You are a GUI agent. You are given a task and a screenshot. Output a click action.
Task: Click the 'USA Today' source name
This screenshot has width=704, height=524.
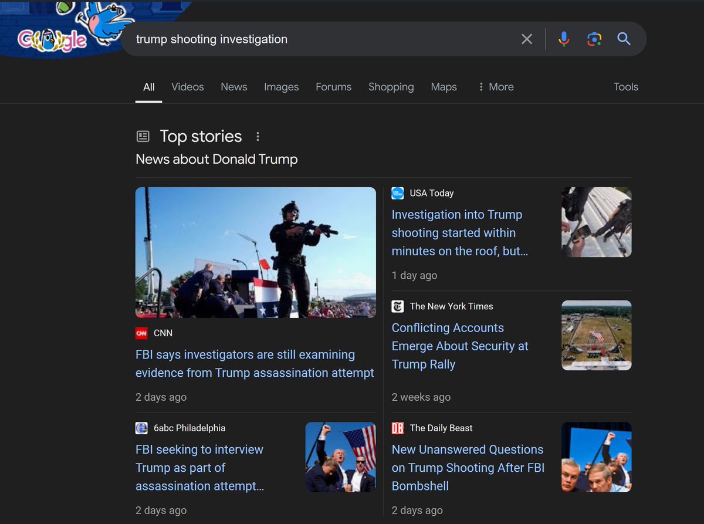[432, 193]
